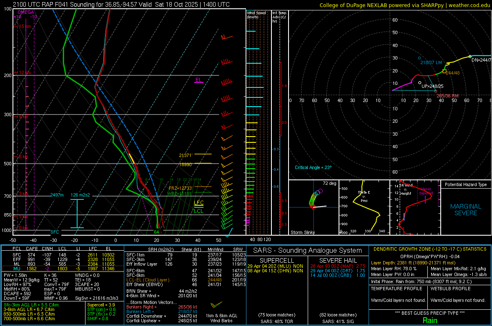
Task: Click the SHIP = 0.8 parameter
Action: point(98,319)
